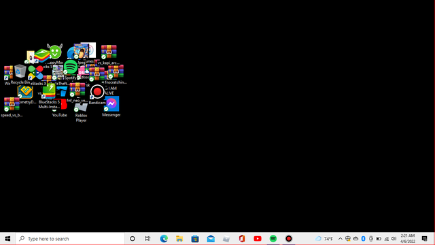The image size is (435, 245).
Task: Open Office from the taskbar
Action: tap(242, 239)
